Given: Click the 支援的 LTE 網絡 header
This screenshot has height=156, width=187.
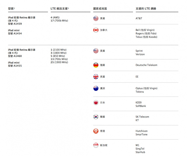Looking at the screenshot, I should (x=146, y=8).
